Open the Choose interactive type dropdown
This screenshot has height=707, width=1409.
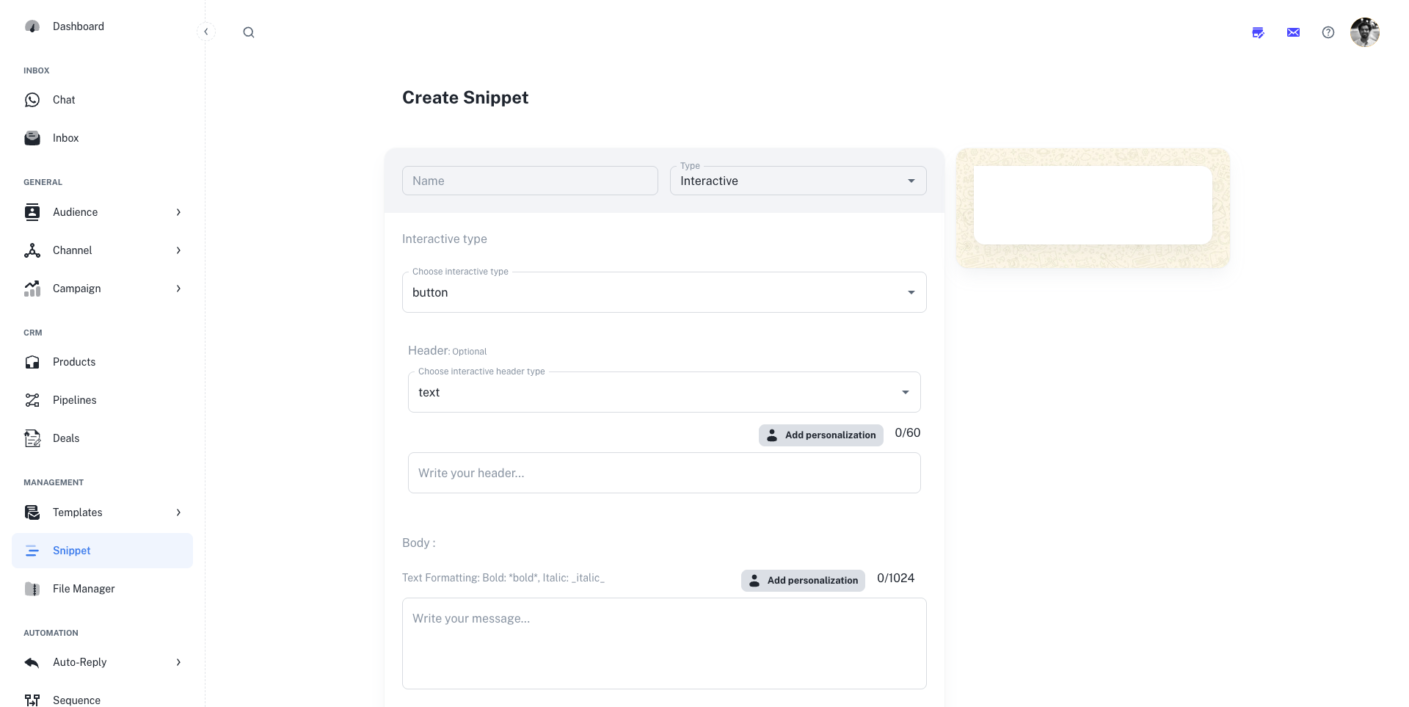coord(663,292)
